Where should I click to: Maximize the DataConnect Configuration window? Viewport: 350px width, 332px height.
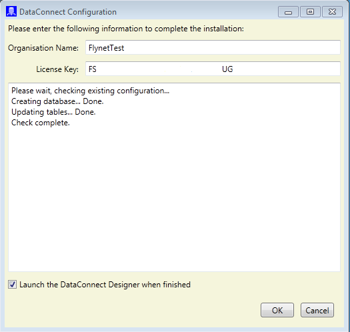pyautogui.click(x=310, y=11)
